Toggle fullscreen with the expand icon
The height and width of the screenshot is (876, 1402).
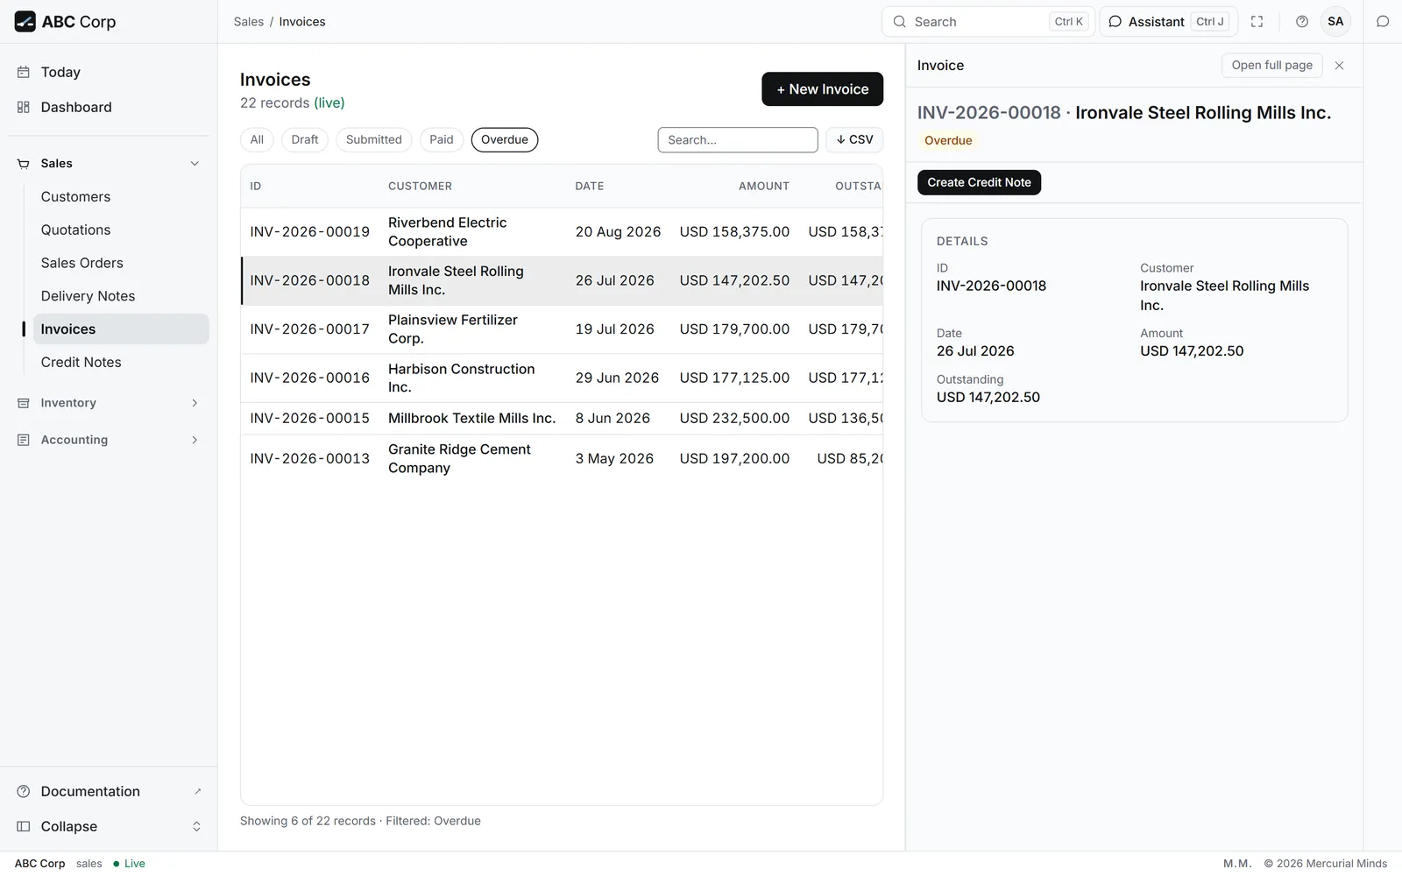pos(1257,22)
